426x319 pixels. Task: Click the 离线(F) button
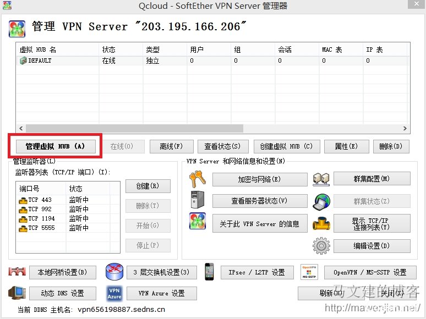point(171,147)
